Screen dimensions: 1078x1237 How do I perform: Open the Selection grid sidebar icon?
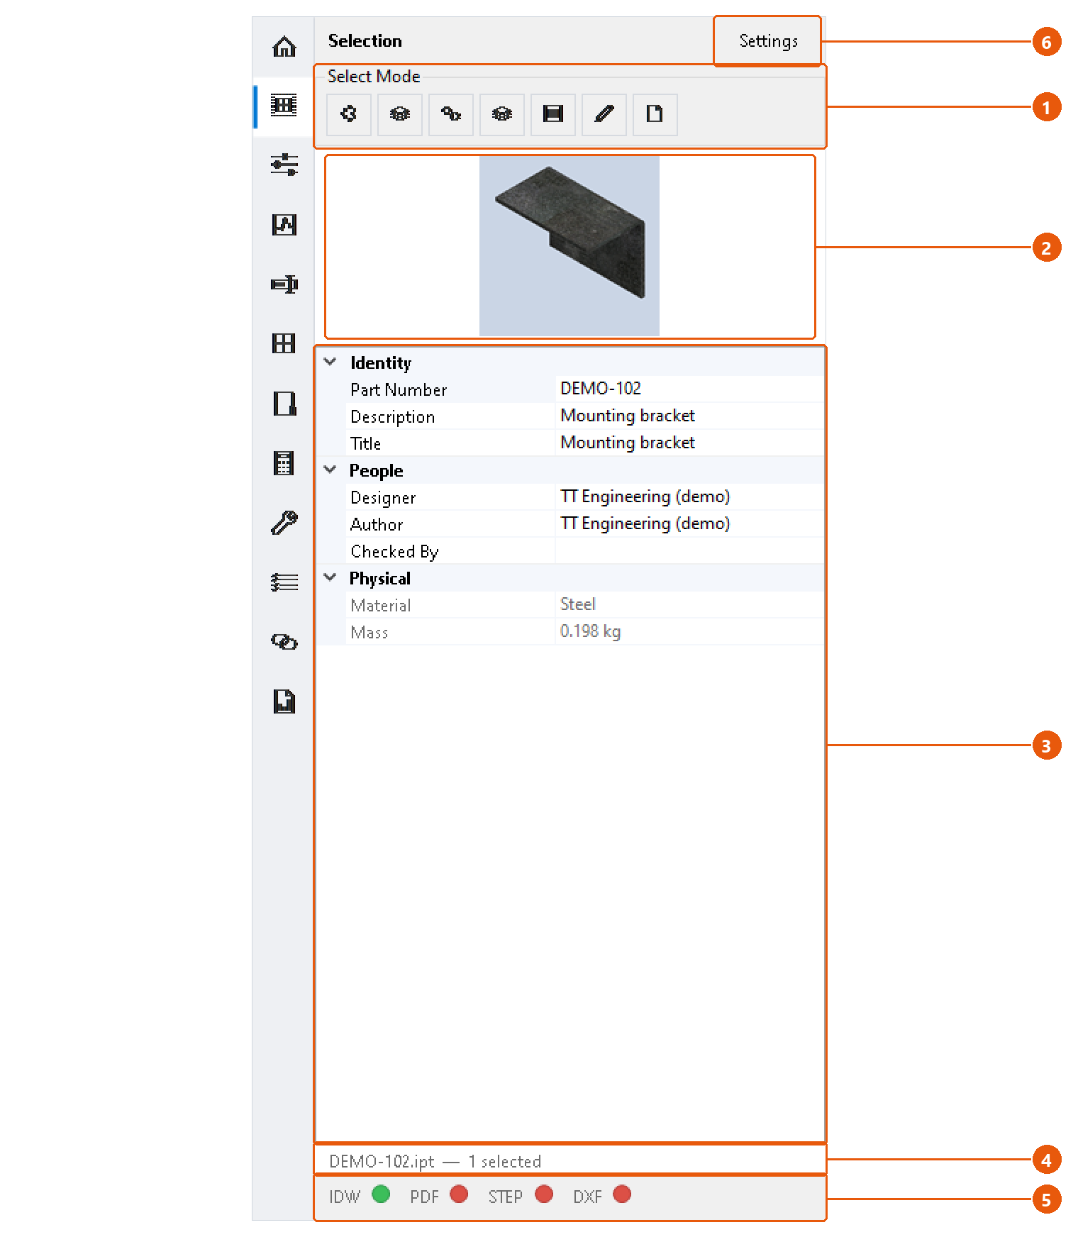point(284,106)
